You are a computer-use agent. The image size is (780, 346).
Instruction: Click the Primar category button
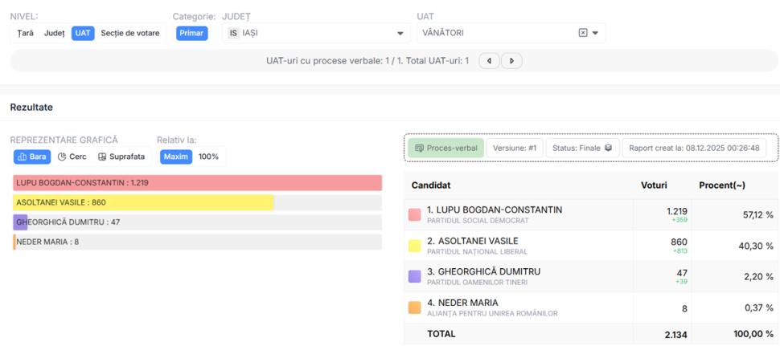click(192, 33)
